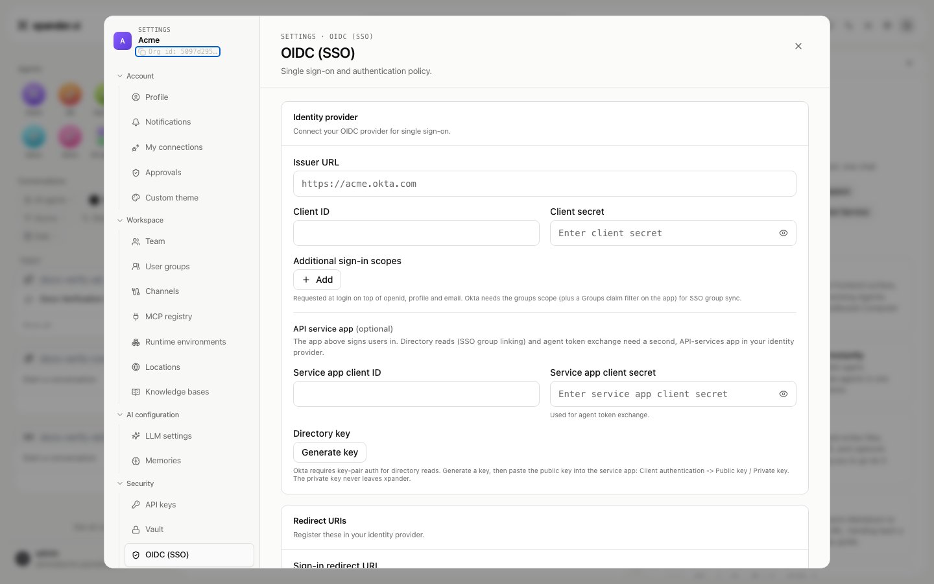
Task: Go to LLM settings
Action: (189, 436)
